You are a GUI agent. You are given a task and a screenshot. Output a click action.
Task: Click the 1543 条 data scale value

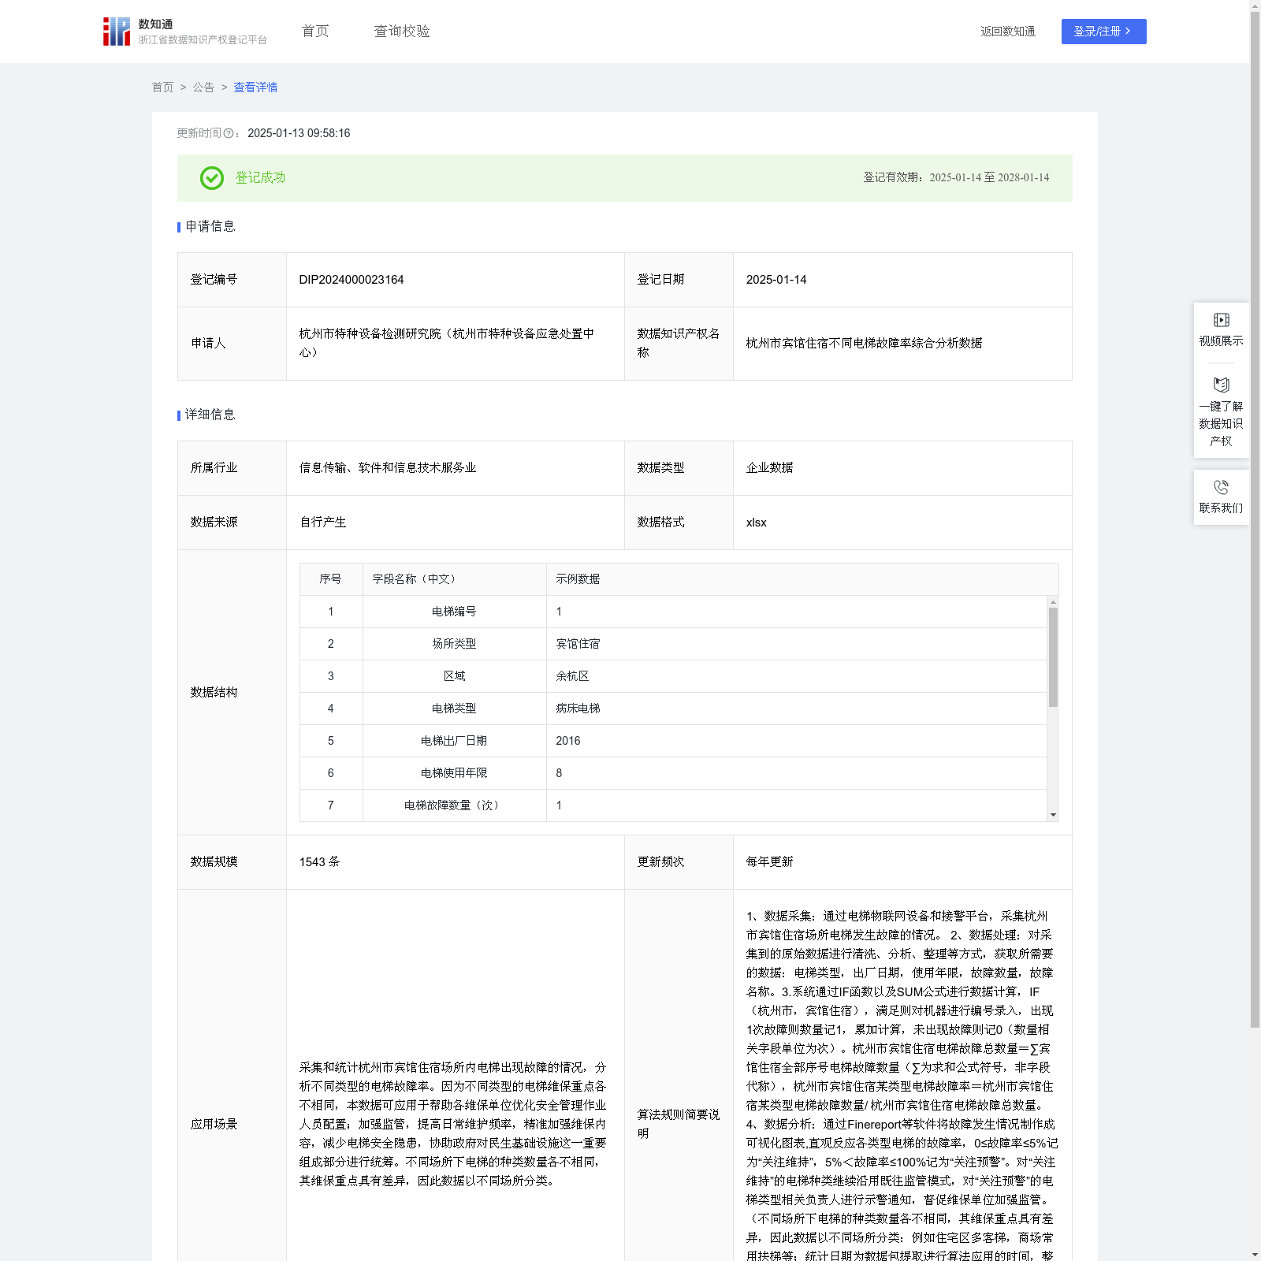[319, 862]
